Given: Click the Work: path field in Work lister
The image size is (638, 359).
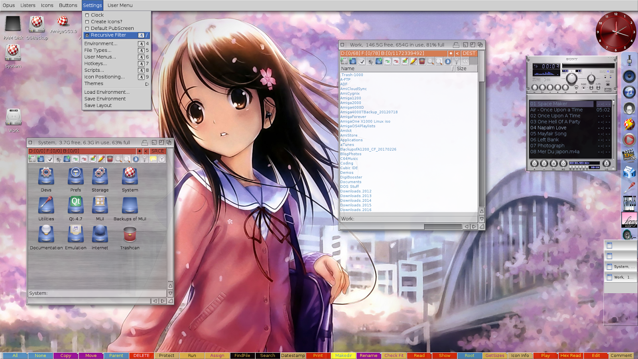Looking at the screenshot, I should point(408,219).
